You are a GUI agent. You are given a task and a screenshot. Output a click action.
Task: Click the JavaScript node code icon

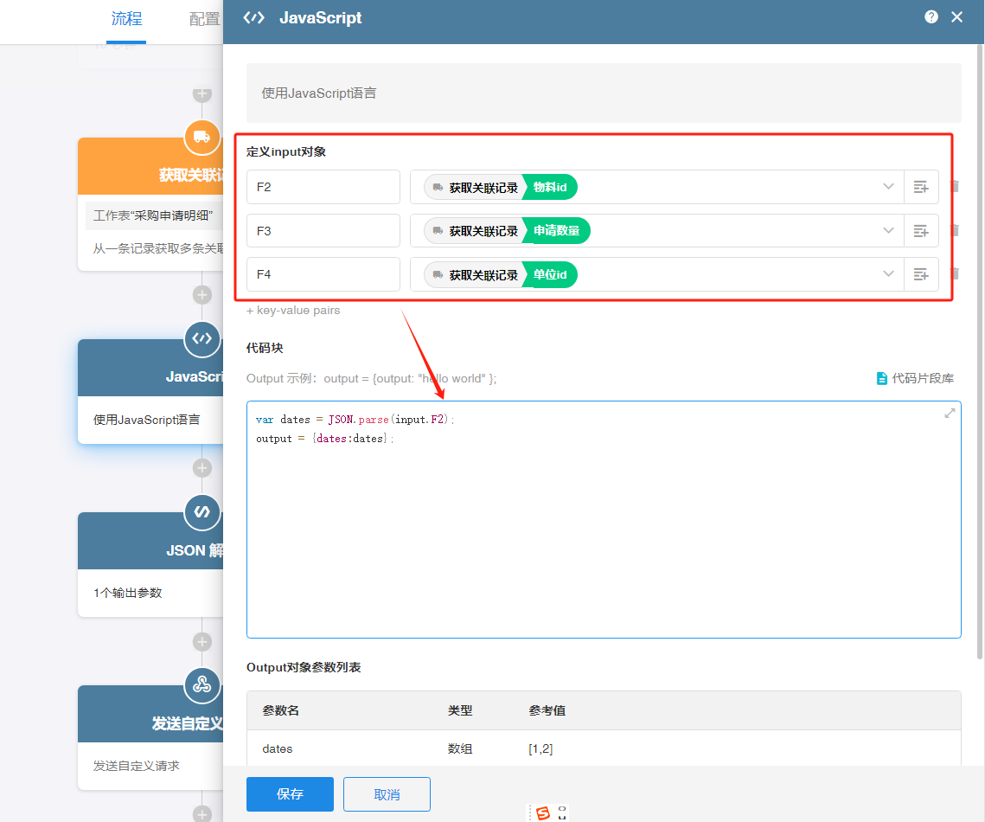point(201,338)
